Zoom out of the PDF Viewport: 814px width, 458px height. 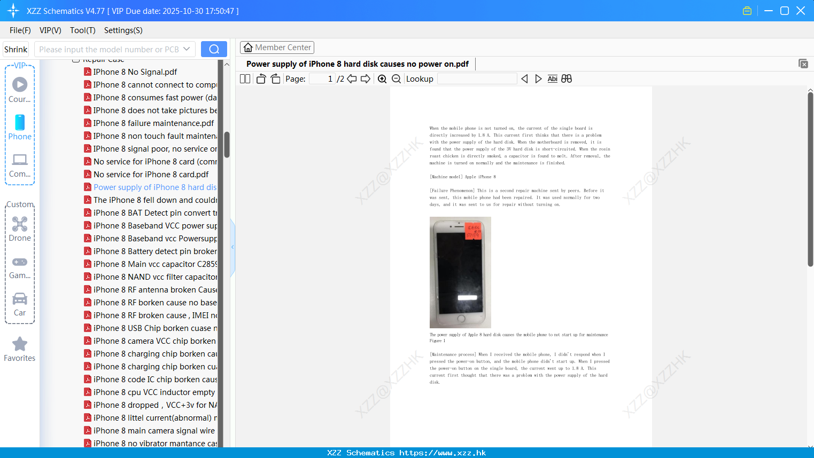pyautogui.click(x=397, y=78)
